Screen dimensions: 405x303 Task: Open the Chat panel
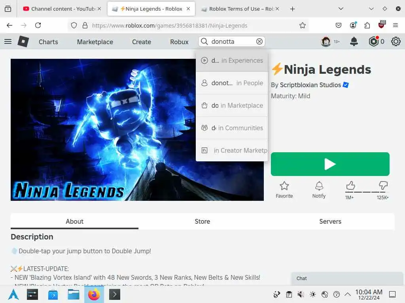coord(347,279)
